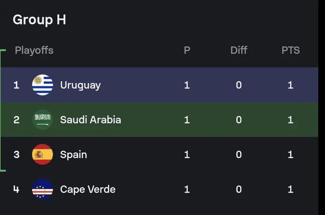This screenshot has height=215, width=325.
Task: Select the Spain team name
Action: pos(74,155)
